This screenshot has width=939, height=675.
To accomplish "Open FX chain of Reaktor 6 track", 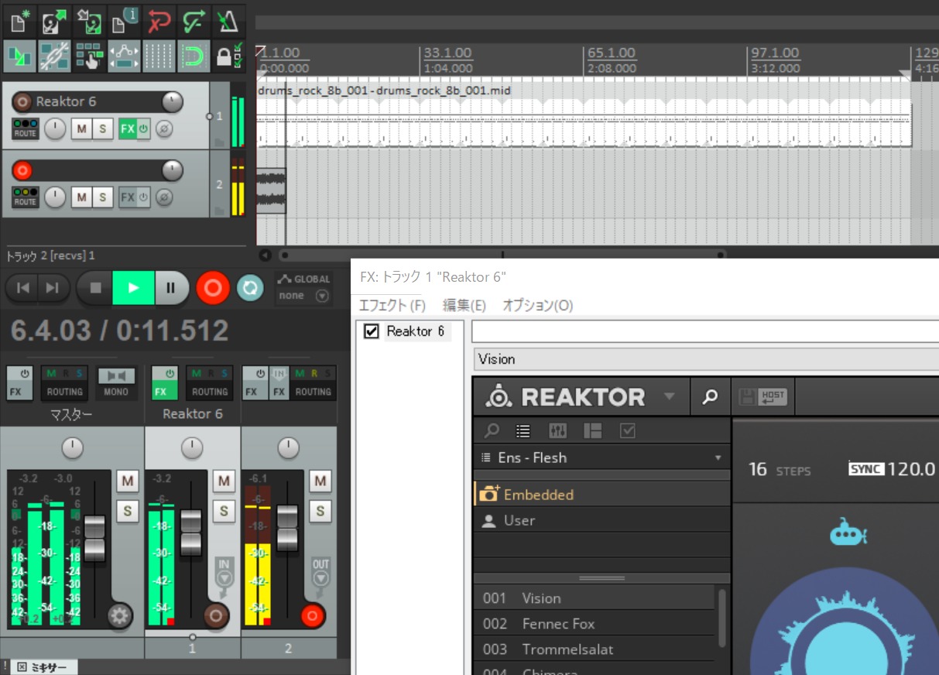I will (x=128, y=129).
